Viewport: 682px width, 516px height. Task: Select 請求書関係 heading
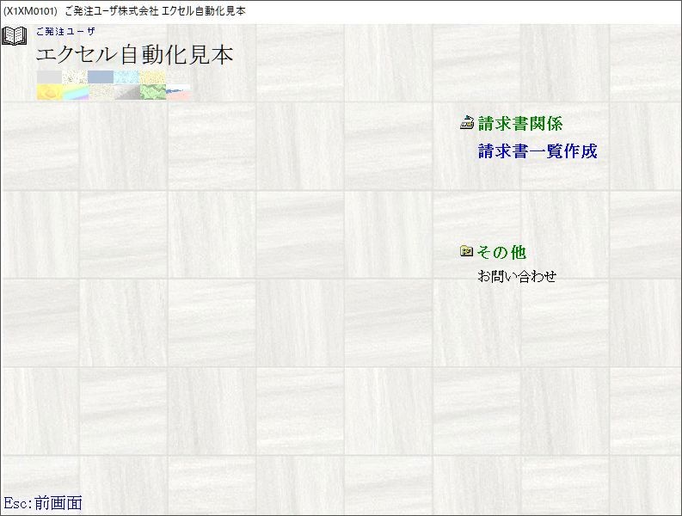click(520, 124)
